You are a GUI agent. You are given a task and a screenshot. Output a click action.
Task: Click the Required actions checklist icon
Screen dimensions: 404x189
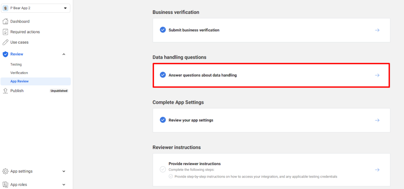click(5, 32)
